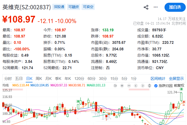Screen dimensions: 187x125
Task: Click the green 涨 marker at chart top
Action: (x=181, y=89)
